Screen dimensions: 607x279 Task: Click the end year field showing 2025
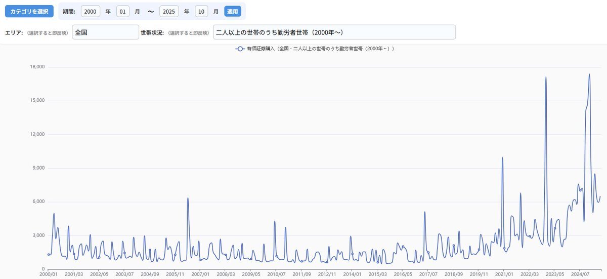coord(168,11)
